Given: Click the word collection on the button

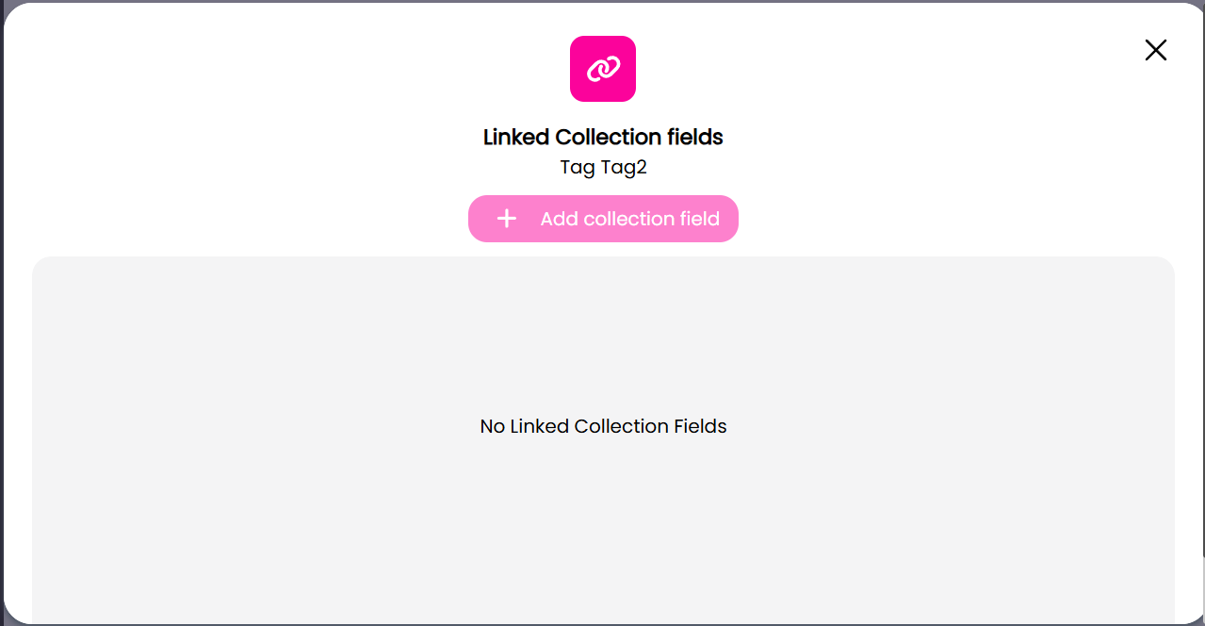Looking at the screenshot, I should 627,219.
